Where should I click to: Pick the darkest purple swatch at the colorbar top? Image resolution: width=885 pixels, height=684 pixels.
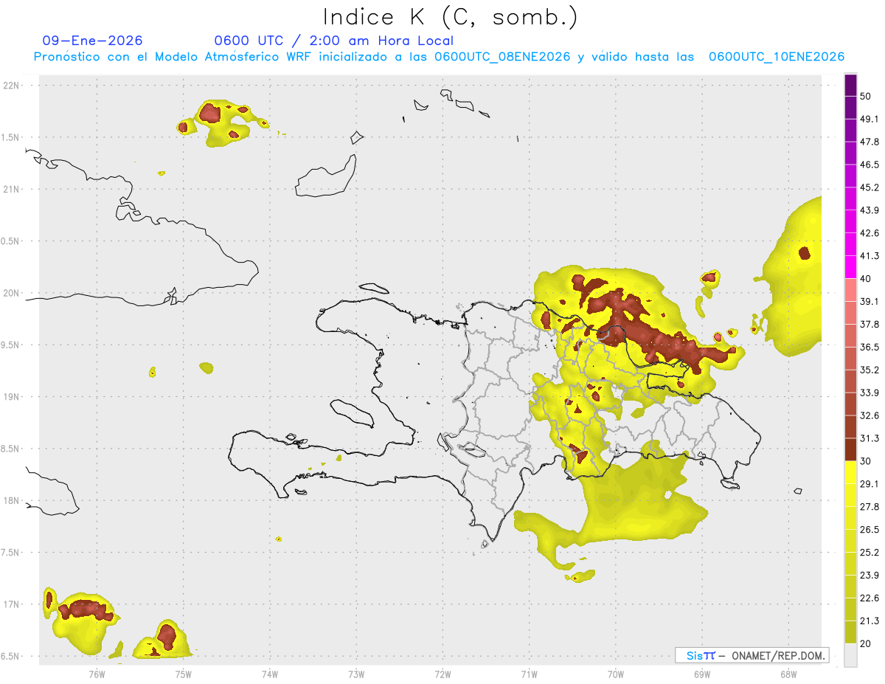(850, 86)
